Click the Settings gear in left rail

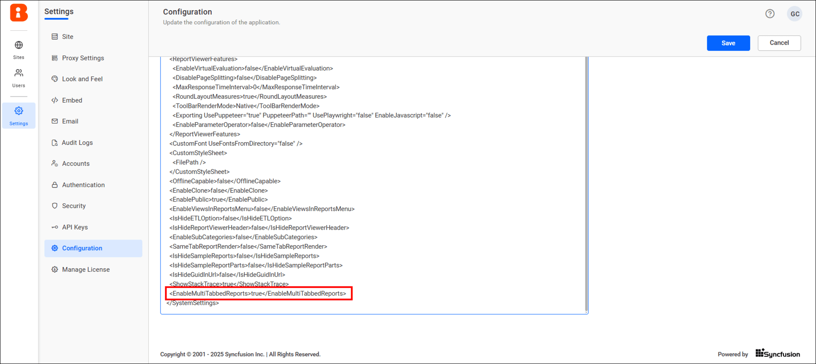point(19,111)
